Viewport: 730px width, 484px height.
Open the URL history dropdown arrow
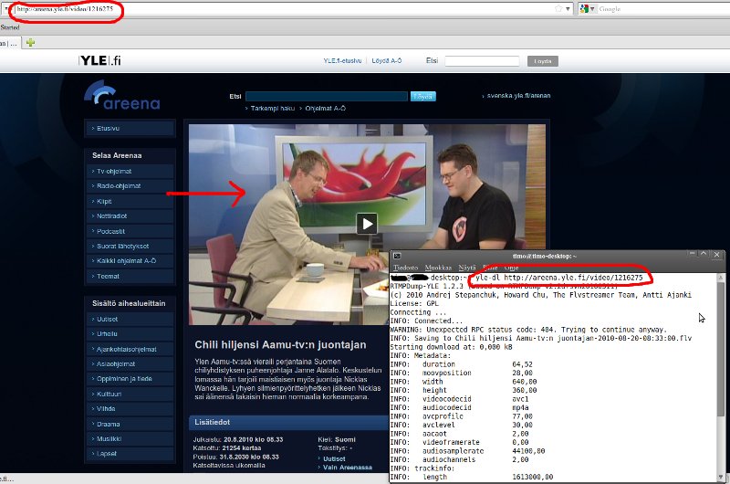(568, 9)
